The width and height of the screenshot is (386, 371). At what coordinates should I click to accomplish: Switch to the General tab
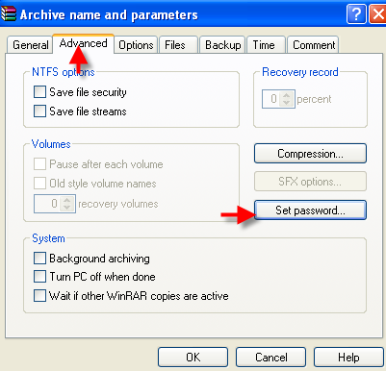(30, 45)
